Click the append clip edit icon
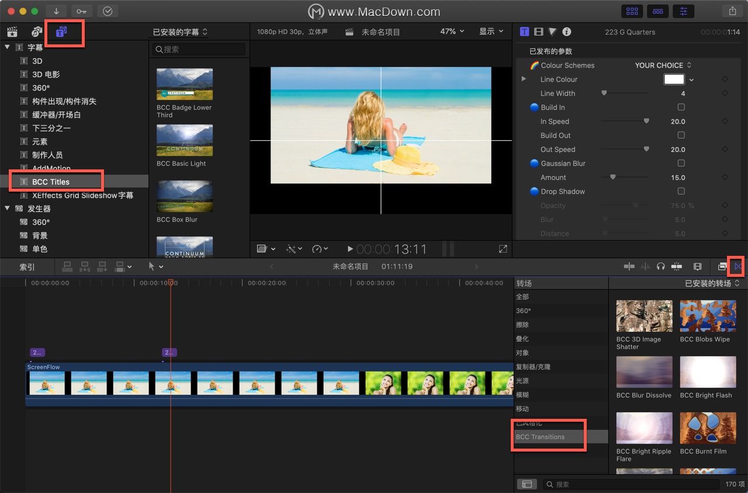Screen dimensions: 748x493 102,266
